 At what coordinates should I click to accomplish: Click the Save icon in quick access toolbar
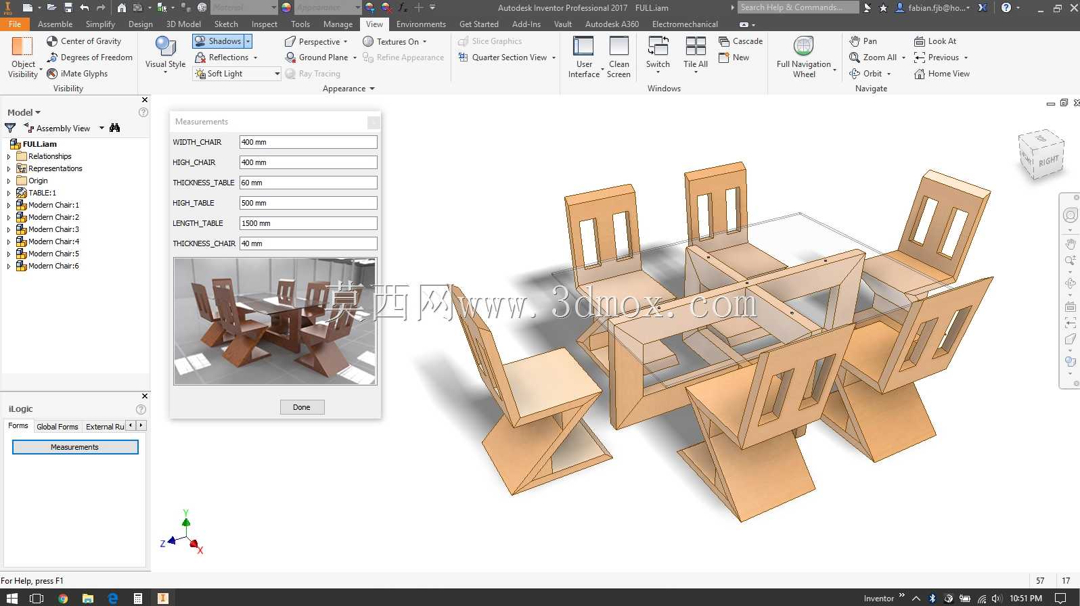68,7
